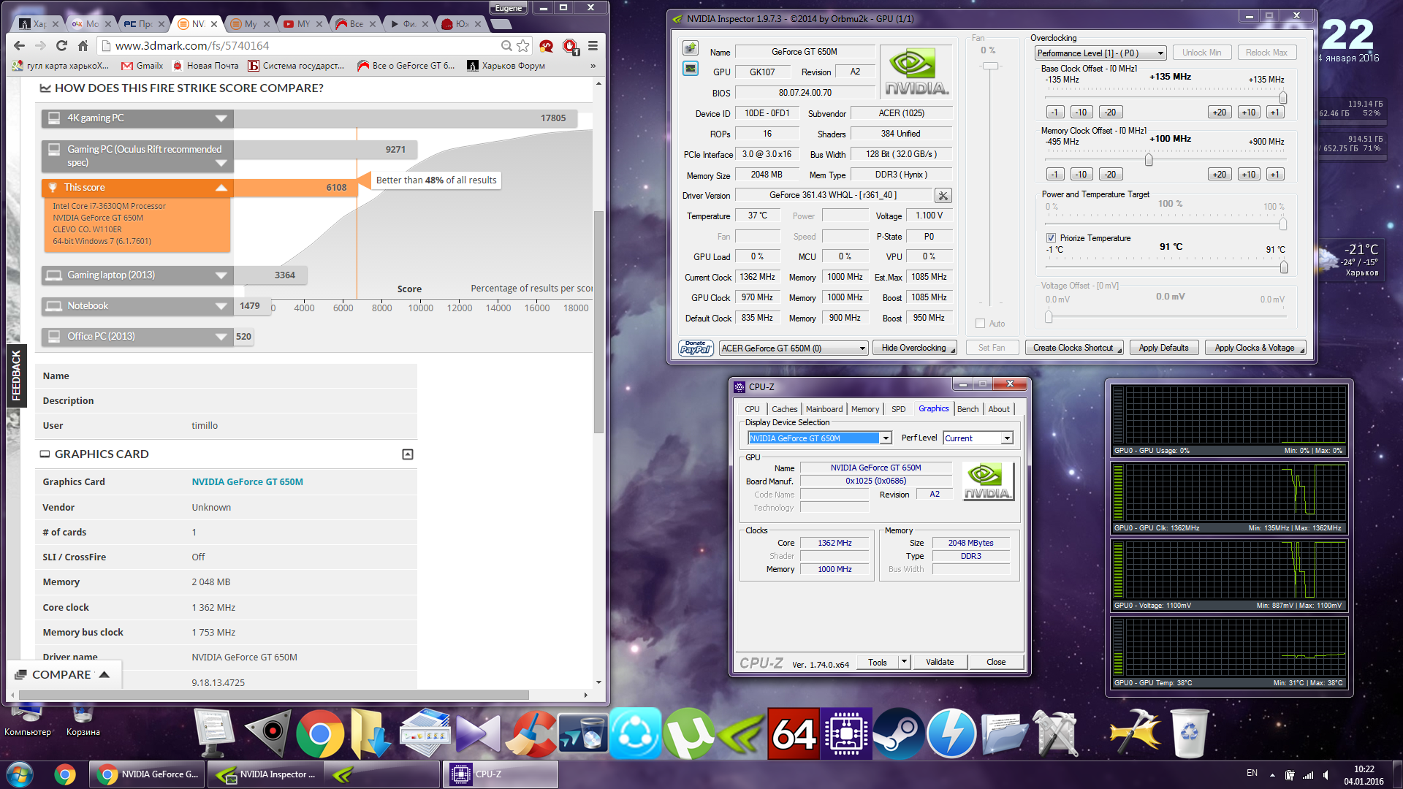Open the Chrome hamburger menu icon

point(593,46)
